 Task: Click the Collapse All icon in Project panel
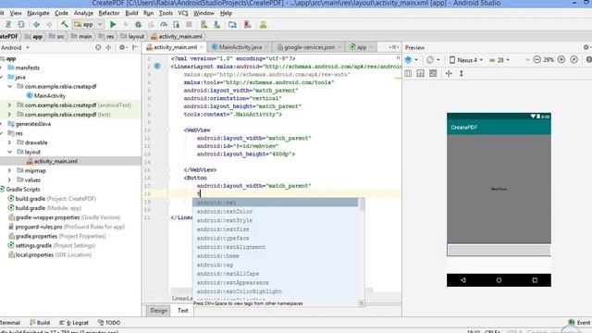109,47
